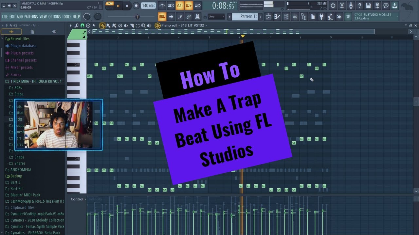Toggle the metronome button
The width and height of the screenshot is (419, 235).
[162, 6]
